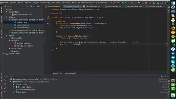Image resolution: width=176 pixels, height=99 pixels.
Task: Open the AVD Manager device icon
Action: coord(154,2)
